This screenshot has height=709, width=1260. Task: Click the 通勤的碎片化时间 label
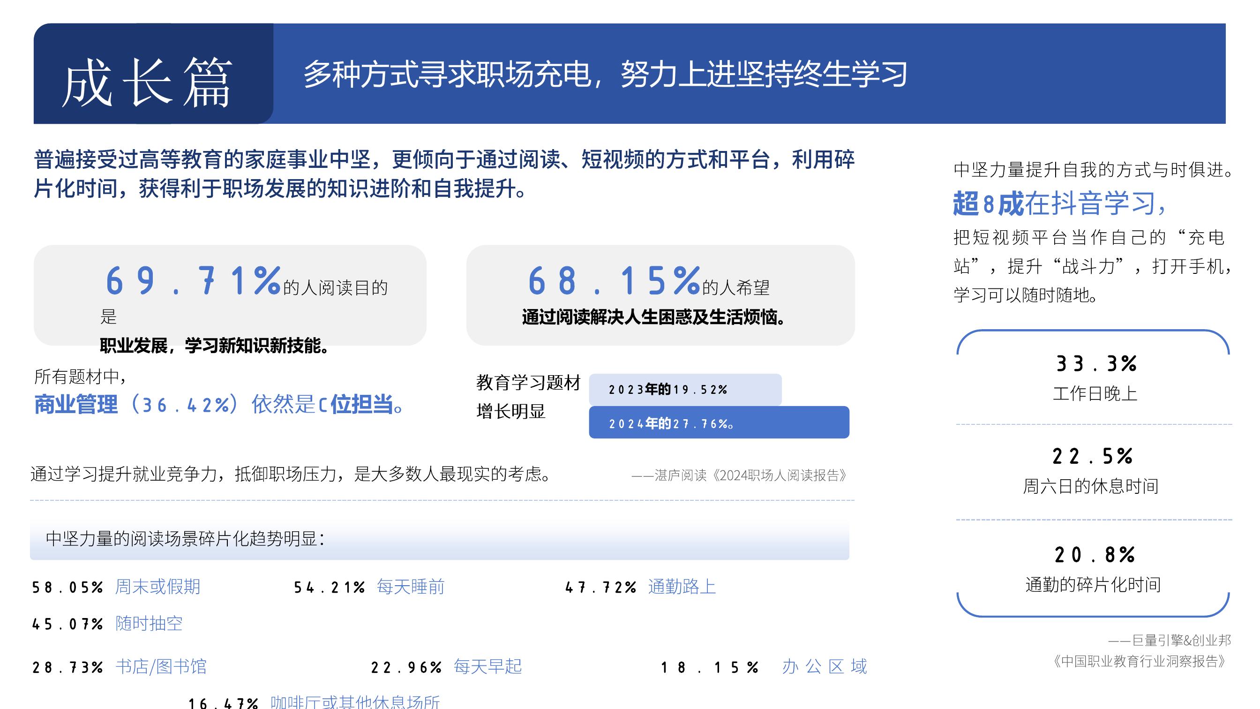(x=1093, y=584)
